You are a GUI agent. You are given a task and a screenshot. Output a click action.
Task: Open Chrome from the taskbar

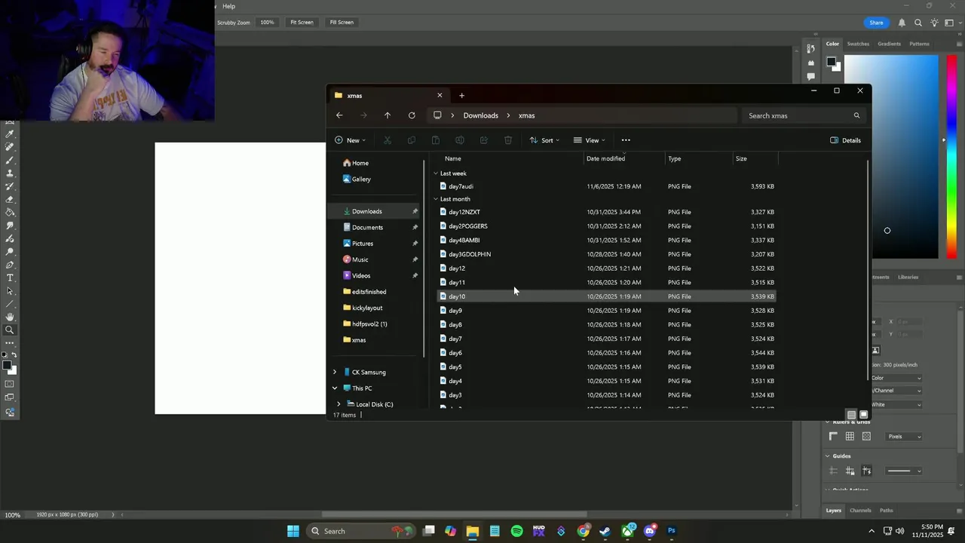(x=584, y=531)
